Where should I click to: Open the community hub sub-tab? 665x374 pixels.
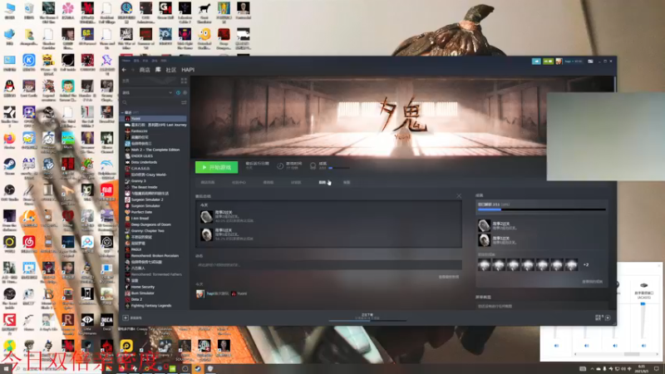(239, 182)
